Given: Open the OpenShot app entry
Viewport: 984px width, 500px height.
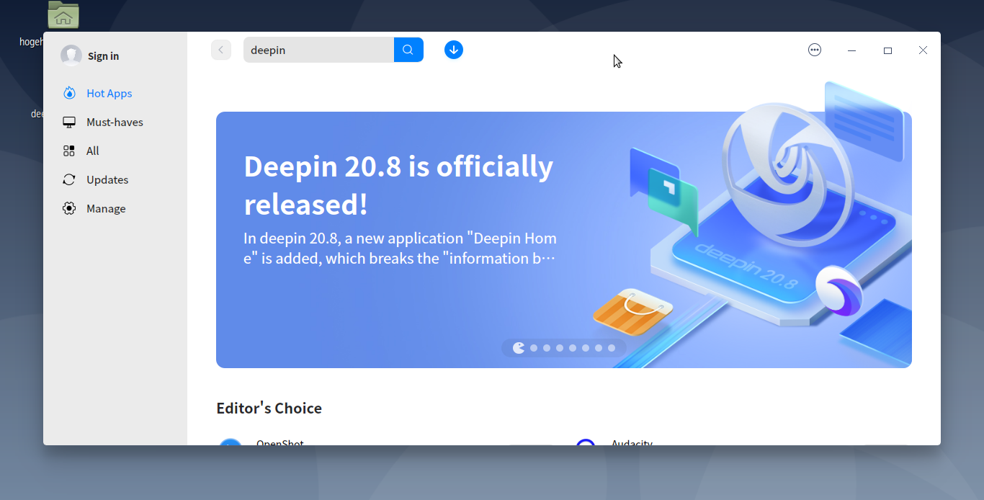Looking at the screenshot, I should point(280,442).
